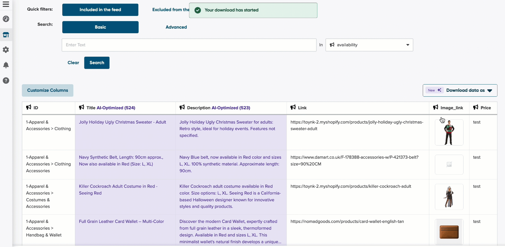
Task: Open settings gear icon in sidebar
Action: pos(6,50)
